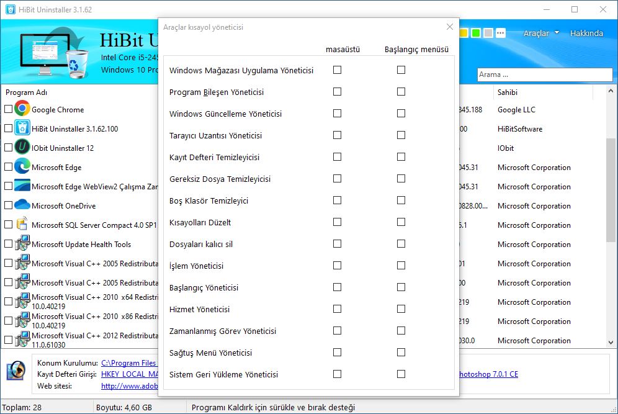This screenshot has width=618, height=414.
Task: Select the Google Chrome row checkbox
Action: click(x=8, y=109)
